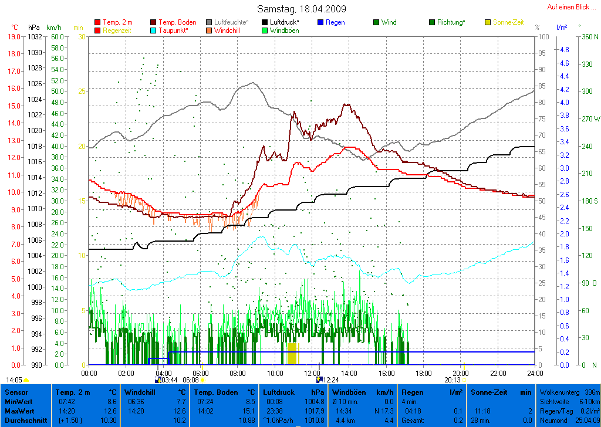This screenshot has width=601, height=427.
Task: Click the black Luftdruck legend square
Action: [x=265, y=22]
